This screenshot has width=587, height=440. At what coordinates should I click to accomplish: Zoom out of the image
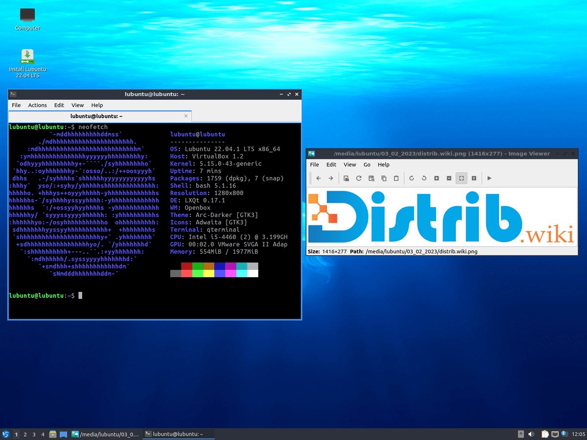[449, 178]
